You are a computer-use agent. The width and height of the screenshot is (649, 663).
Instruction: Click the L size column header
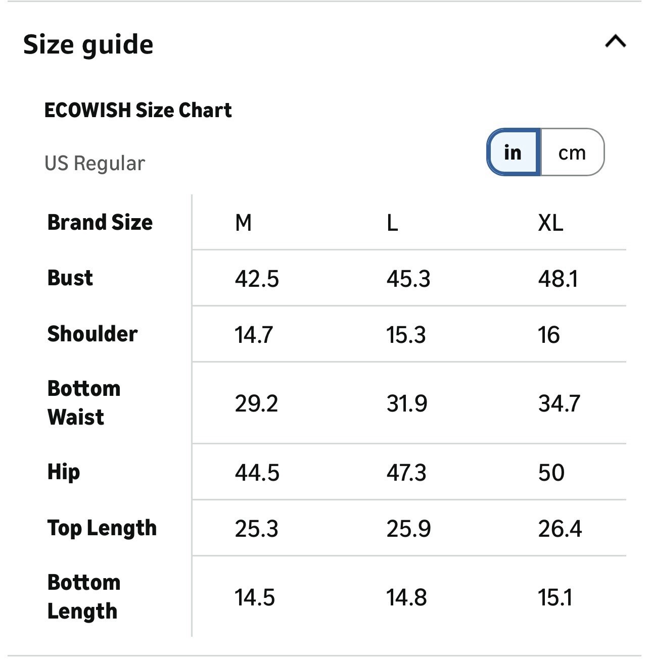[392, 223]
